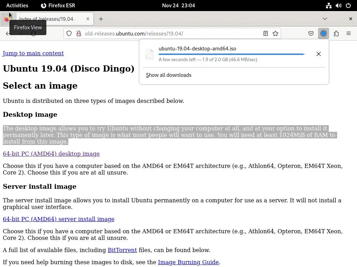Click the Ubuntu 19.04 (Disco Dingo) heading

(x=69, y=68)
